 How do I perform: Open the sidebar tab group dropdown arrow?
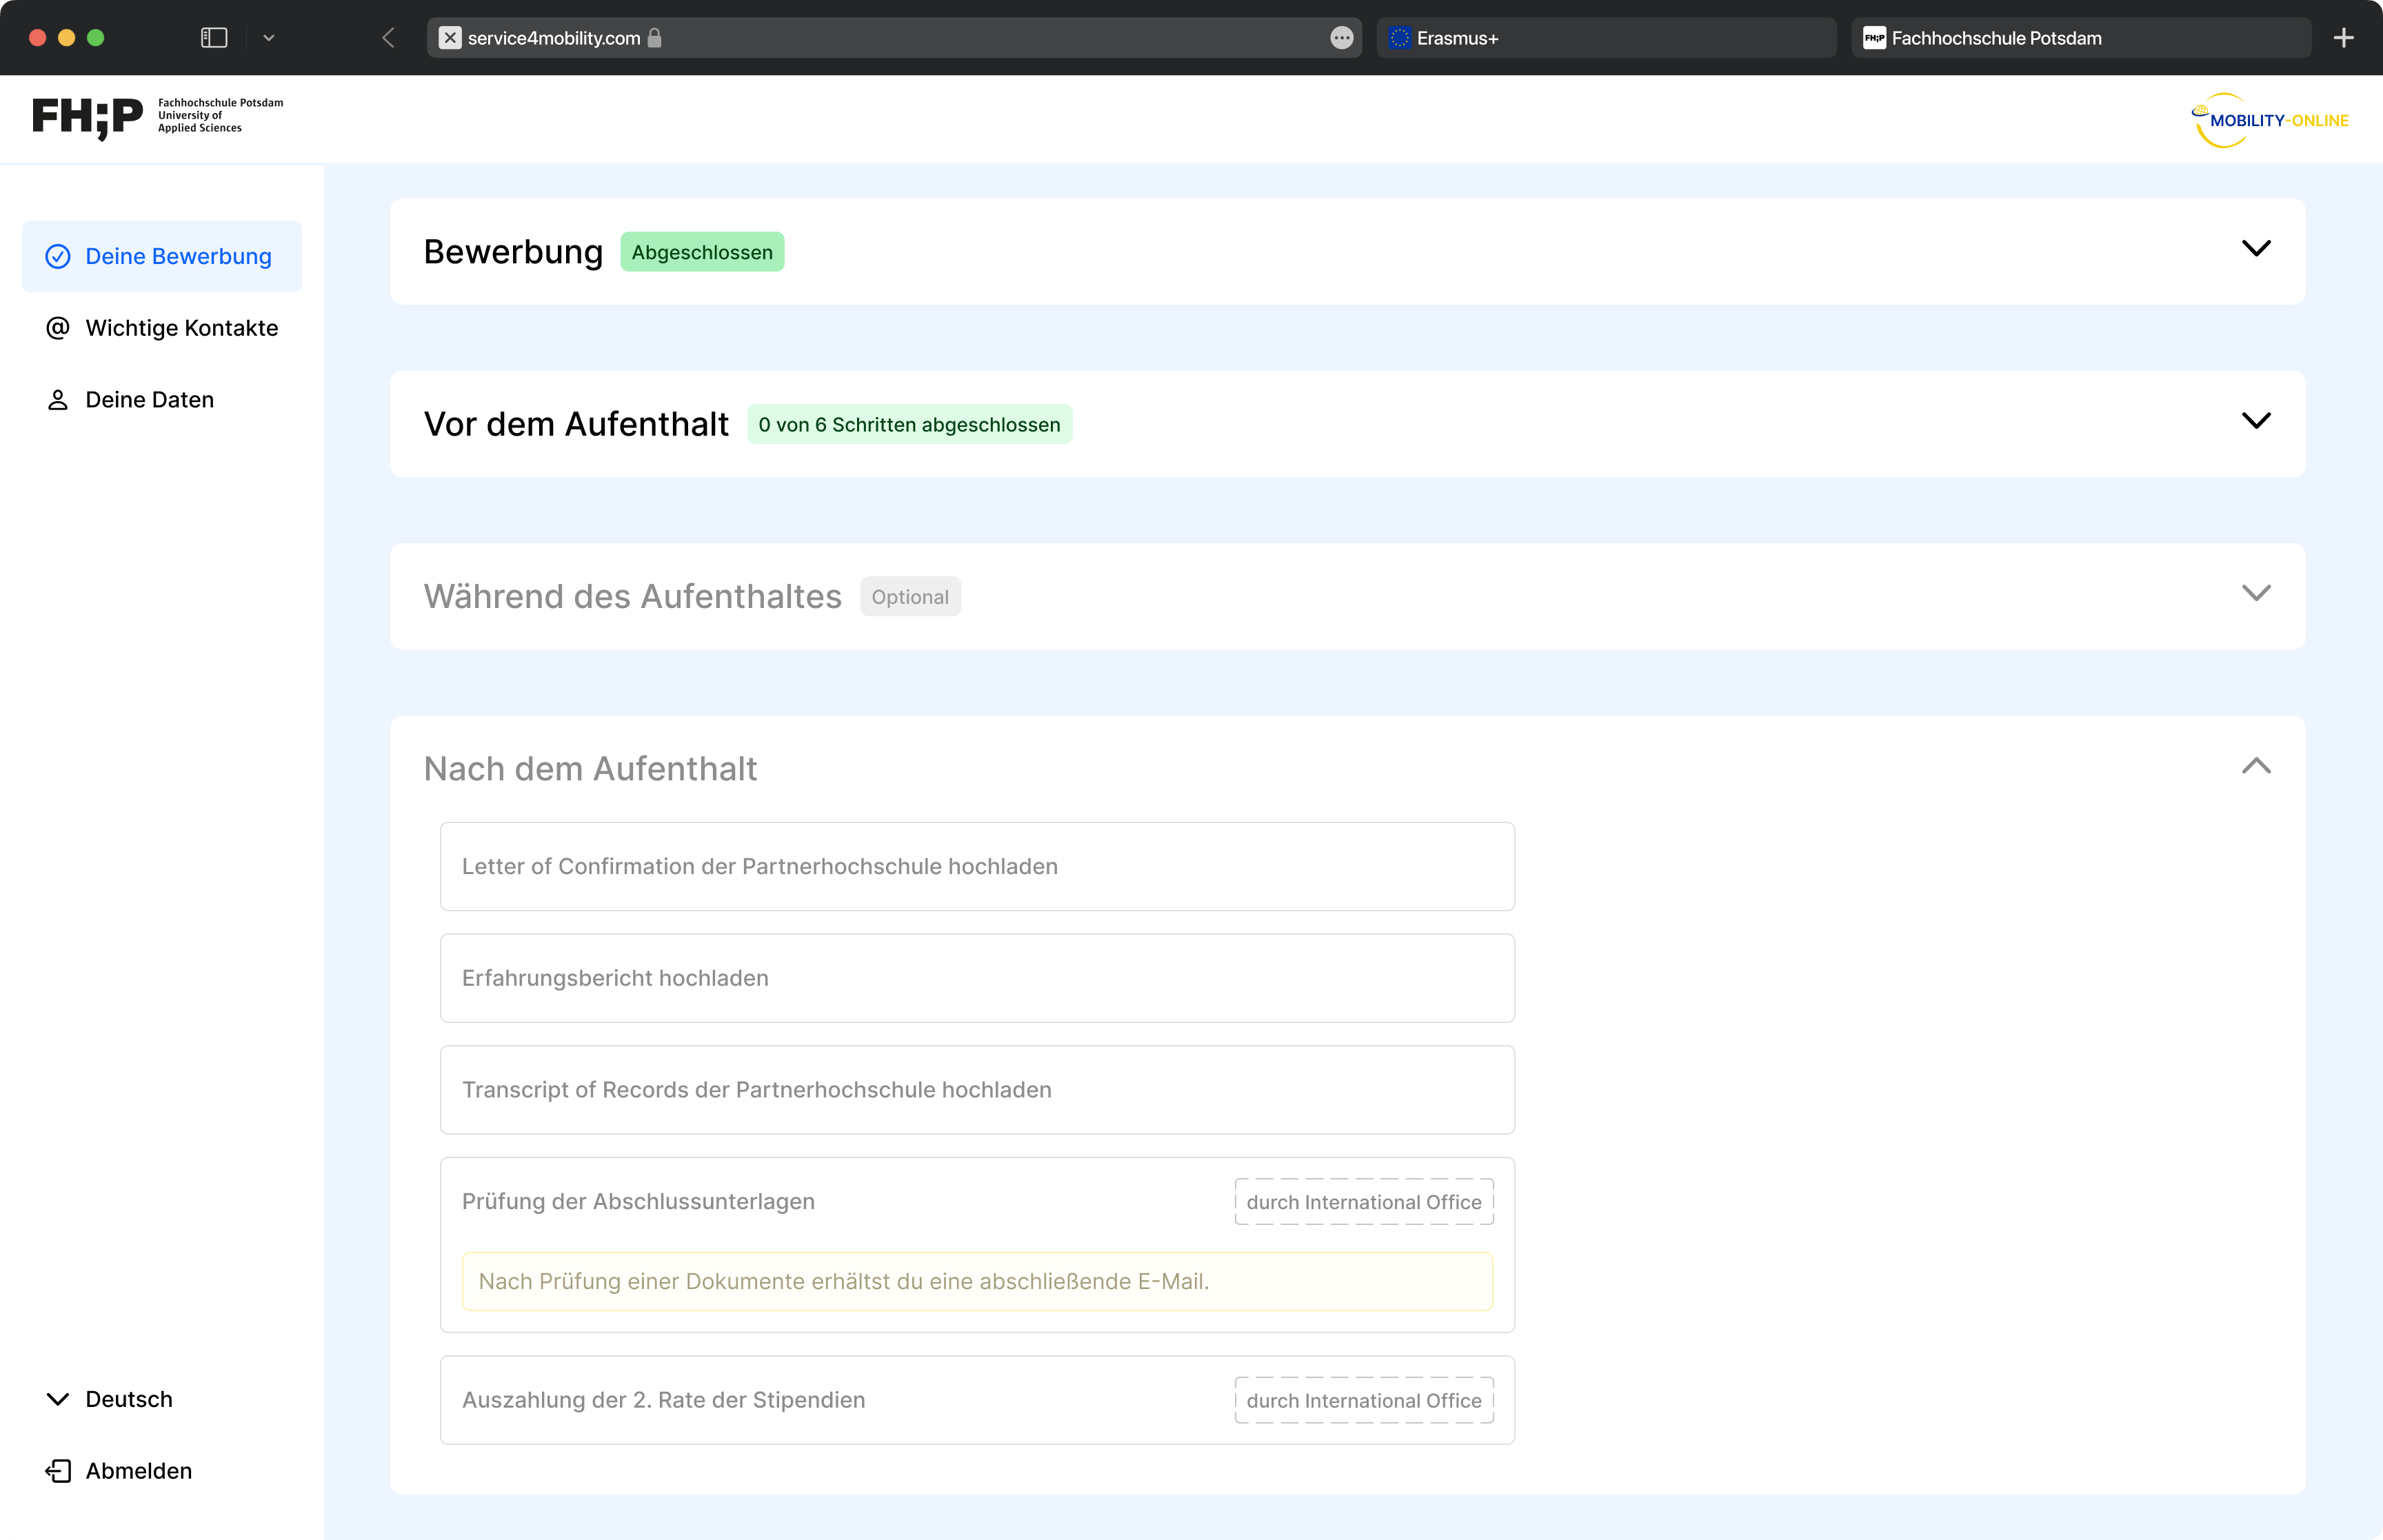(268, 38)
